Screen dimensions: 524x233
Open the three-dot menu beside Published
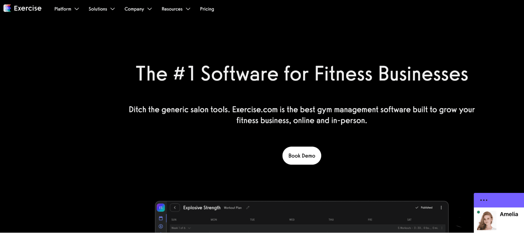pos(441,208)
